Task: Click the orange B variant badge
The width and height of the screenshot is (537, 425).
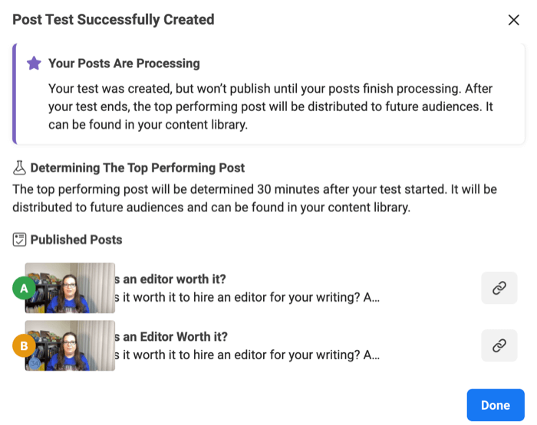Action: [24, 345]
